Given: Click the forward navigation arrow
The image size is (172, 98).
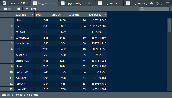Looking at the screenshot, I should click(10, 9).
